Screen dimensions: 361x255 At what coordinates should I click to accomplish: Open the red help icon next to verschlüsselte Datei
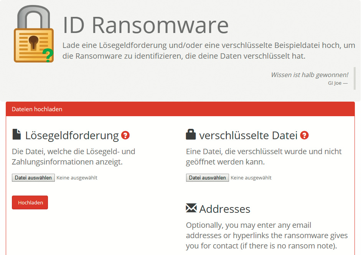(x=305, y=135)
